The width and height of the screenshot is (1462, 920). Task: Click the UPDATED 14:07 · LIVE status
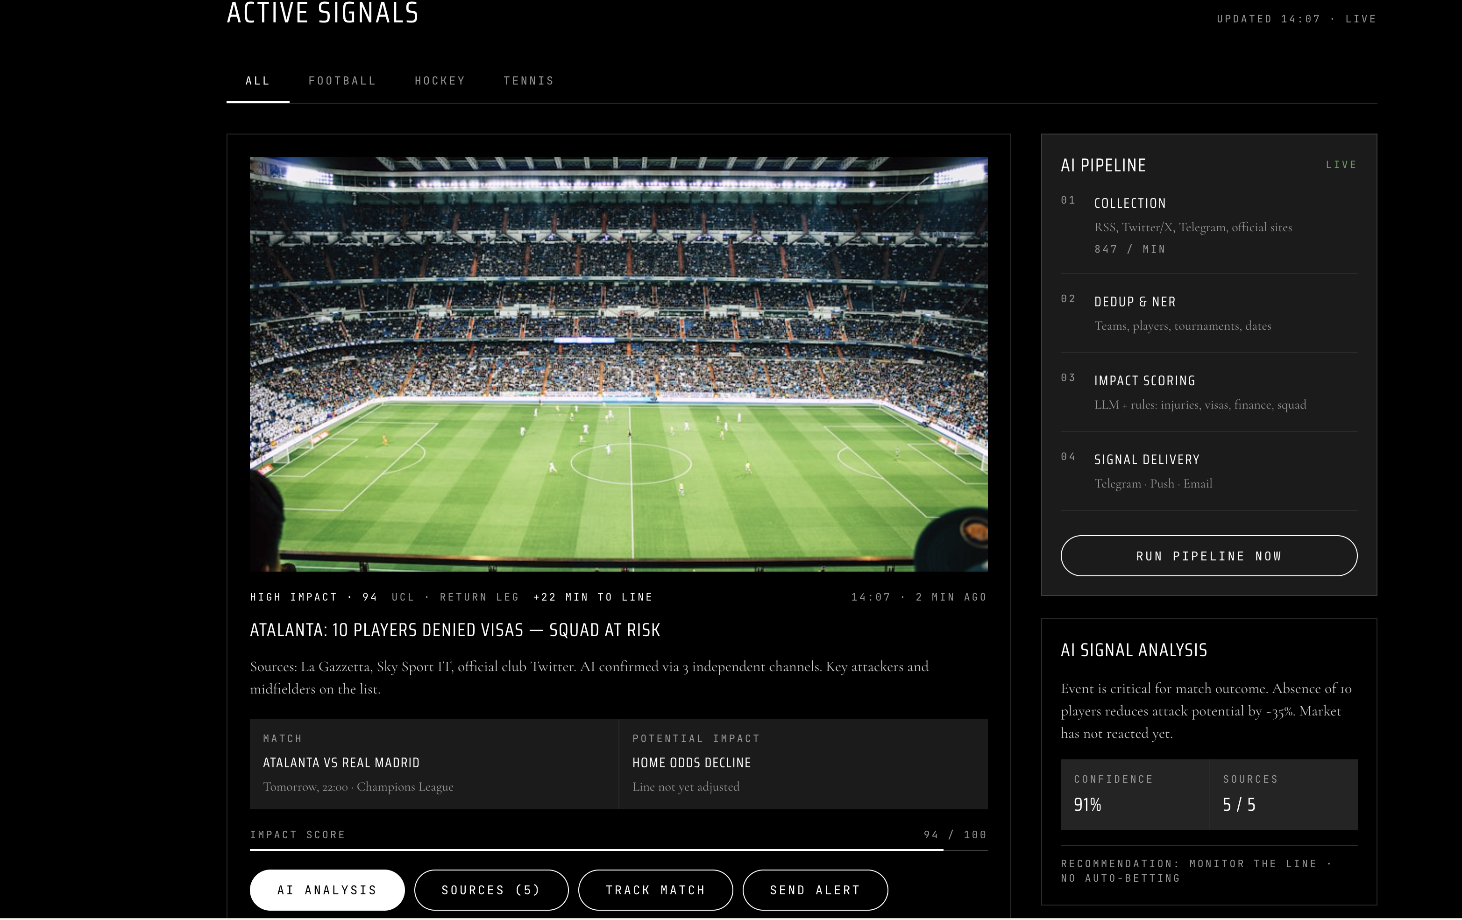pyautogui.click(x=1296, y=19)
